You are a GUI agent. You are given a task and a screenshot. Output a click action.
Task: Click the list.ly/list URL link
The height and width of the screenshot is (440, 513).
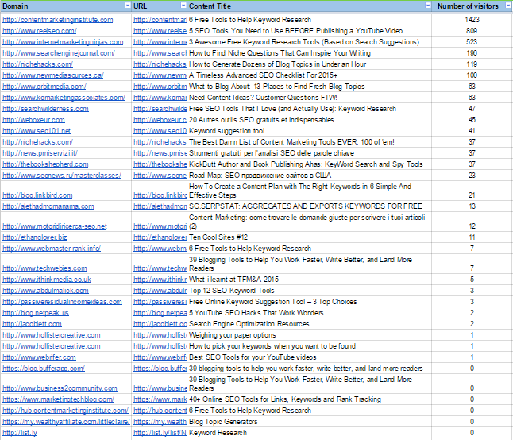pyautogui.click(x=160, y=433)
